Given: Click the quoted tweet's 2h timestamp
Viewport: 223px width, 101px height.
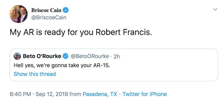Looking at the screenshot, I should coord(117,57).
